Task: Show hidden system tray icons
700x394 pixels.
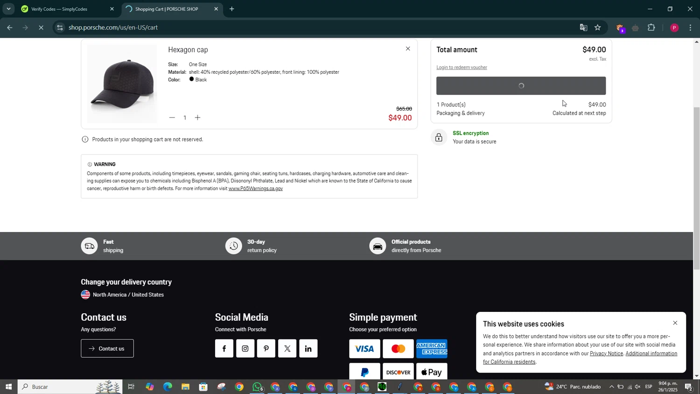Action: 611,387
